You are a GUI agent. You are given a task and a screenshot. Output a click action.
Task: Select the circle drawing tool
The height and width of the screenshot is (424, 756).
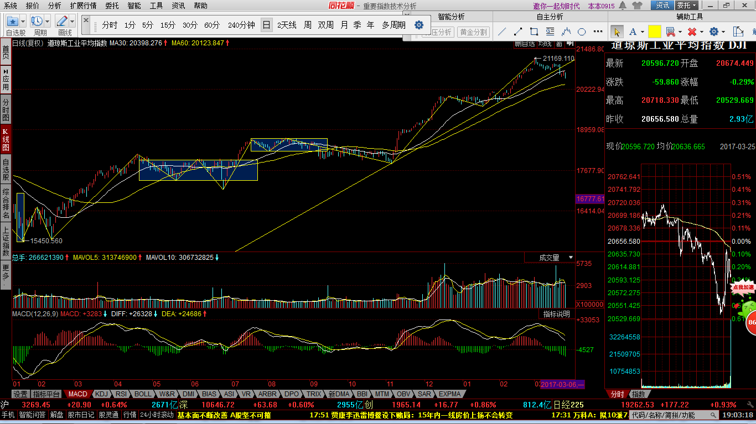tap(582, 32)
